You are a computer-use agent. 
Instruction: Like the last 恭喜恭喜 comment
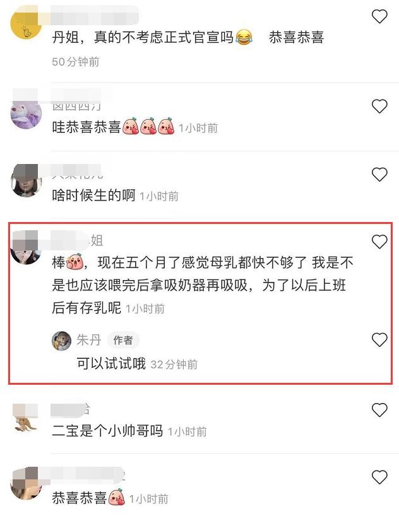tap(379, 477)
